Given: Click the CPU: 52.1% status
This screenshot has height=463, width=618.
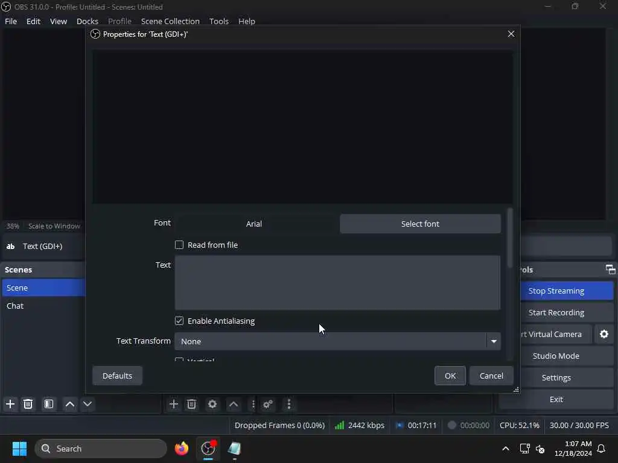Looking at the screenshot, I should tap(520, 426).
